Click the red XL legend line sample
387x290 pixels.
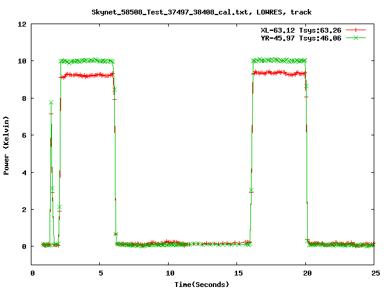click(356, 30)
